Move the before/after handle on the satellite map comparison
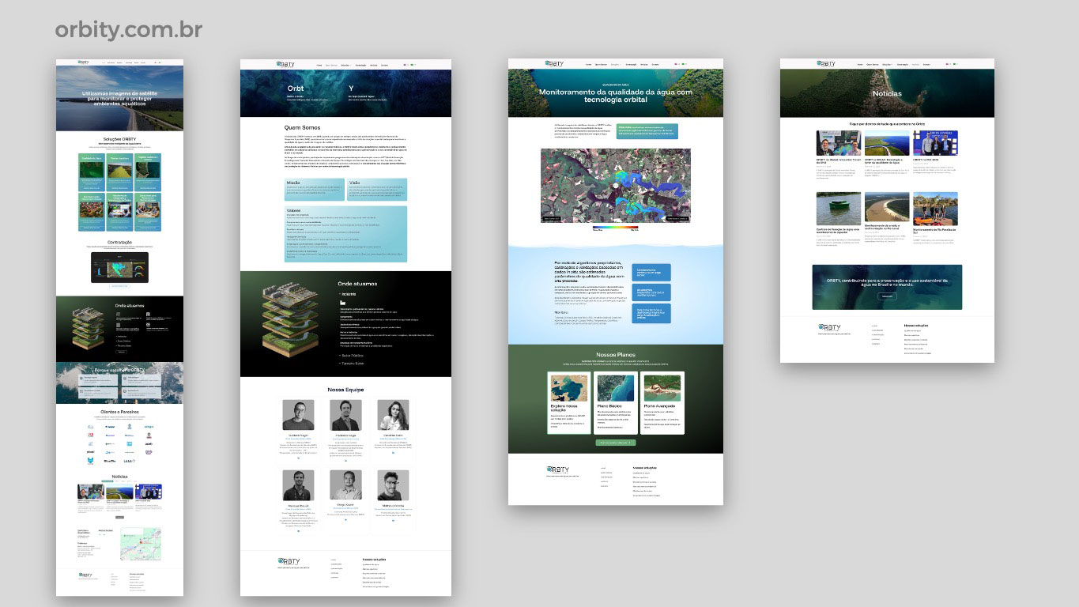 pos(615,186)
